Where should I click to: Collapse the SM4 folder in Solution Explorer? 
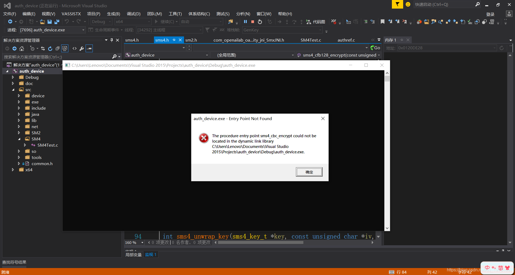point(19,139)
